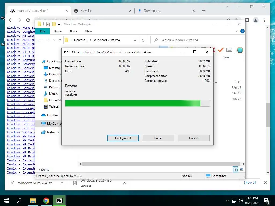Select OneDrive in navigation pane

click(x=51, y=115)
